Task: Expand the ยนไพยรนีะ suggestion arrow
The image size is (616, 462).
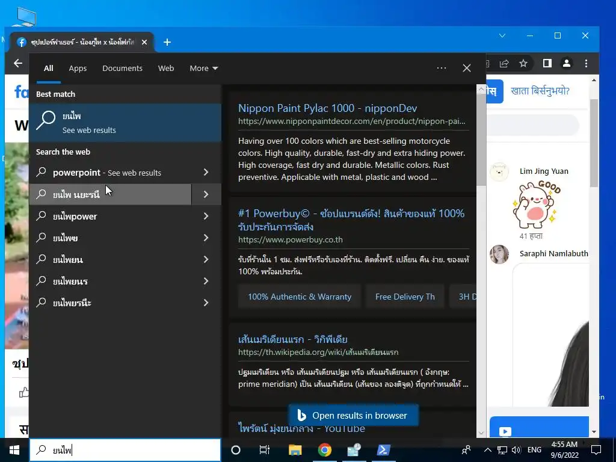Action: pos(206,303)
